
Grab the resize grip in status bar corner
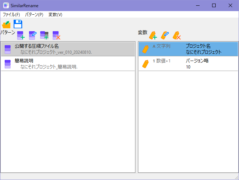(237, 177)
